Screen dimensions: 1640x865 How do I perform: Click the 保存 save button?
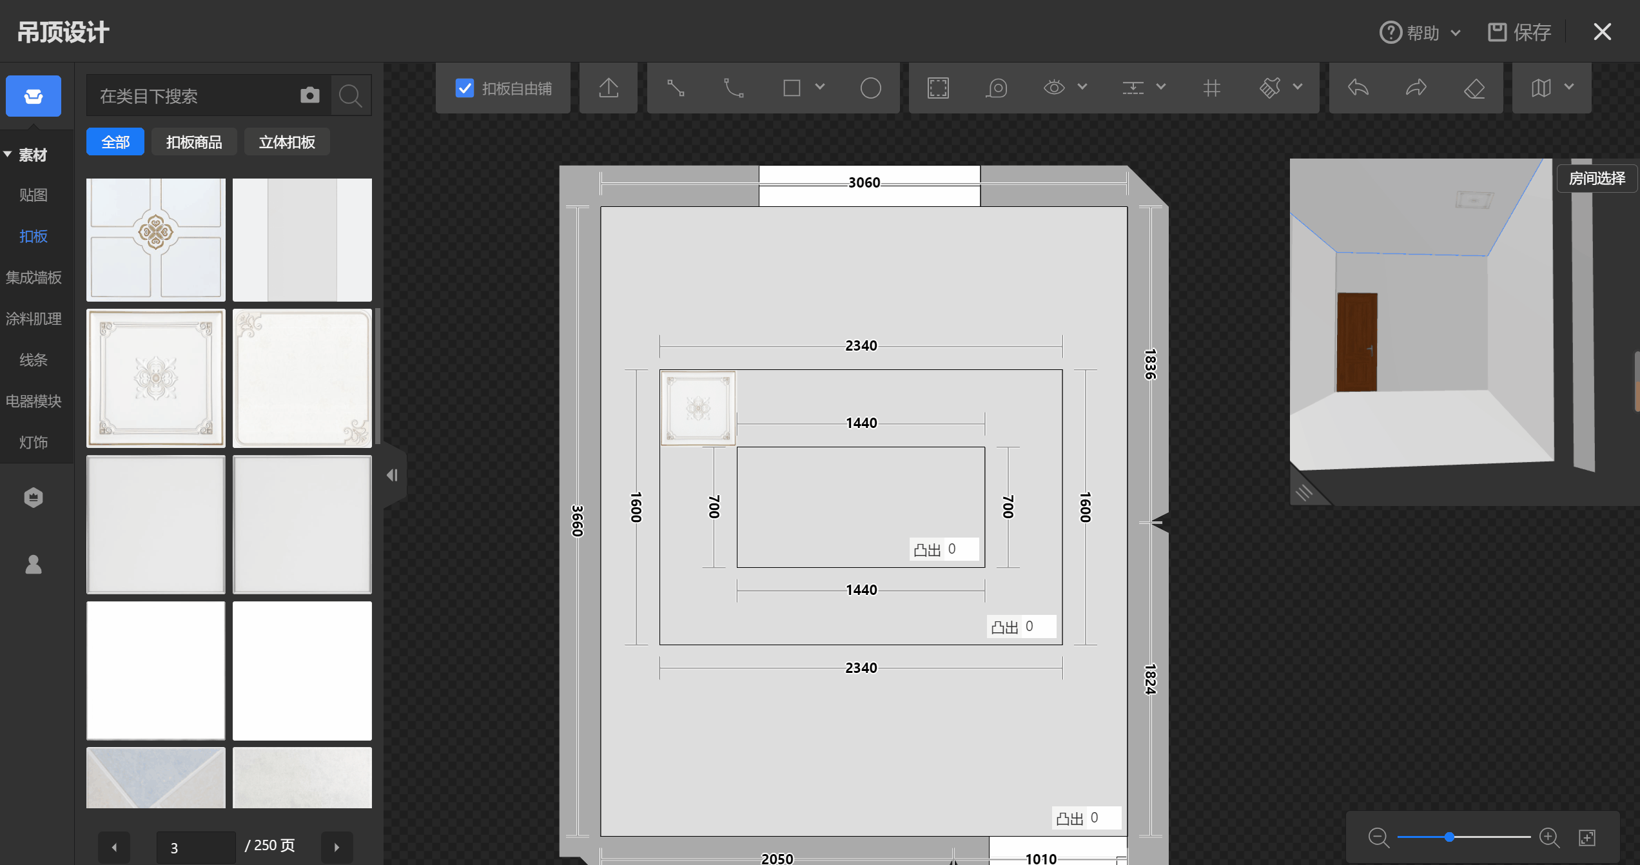coord(1519,32)
